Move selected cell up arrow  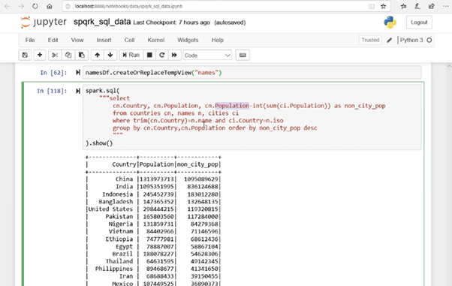pyautogui.click(x=98, y=55)
